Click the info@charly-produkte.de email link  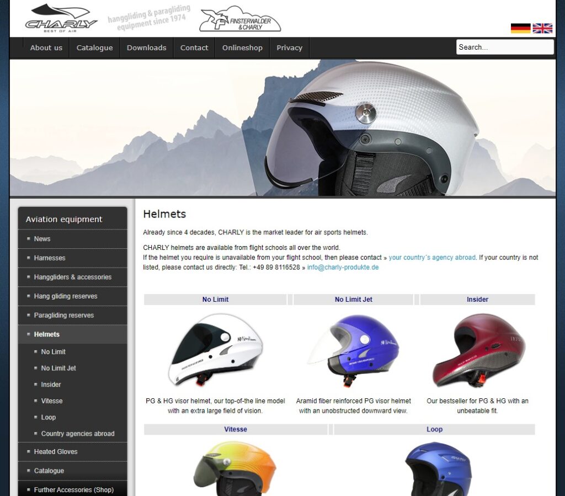343,267
